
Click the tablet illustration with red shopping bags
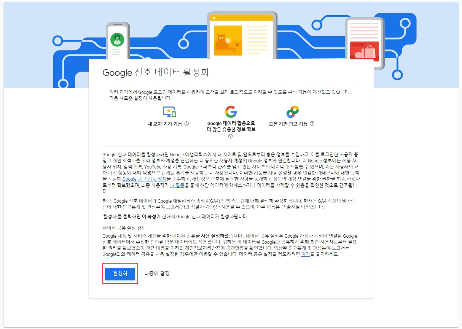click(365, 43)
